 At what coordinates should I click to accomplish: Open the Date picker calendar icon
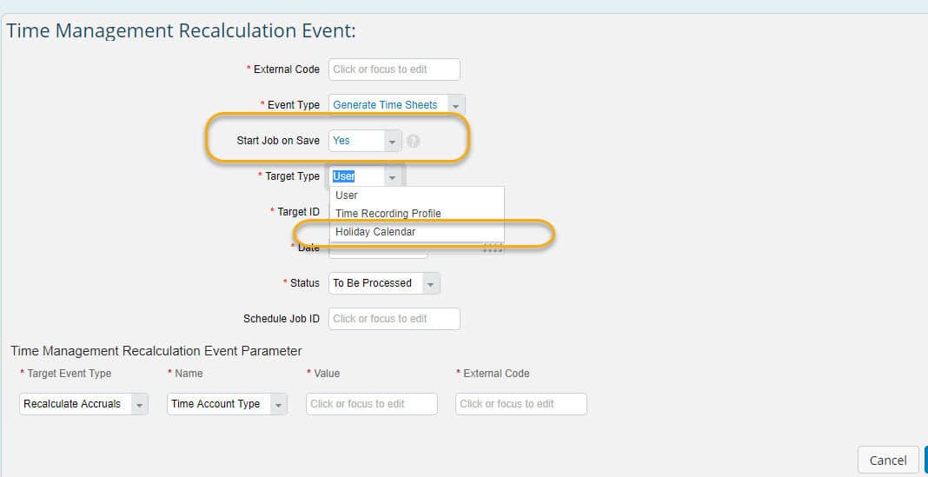(493, 248)
